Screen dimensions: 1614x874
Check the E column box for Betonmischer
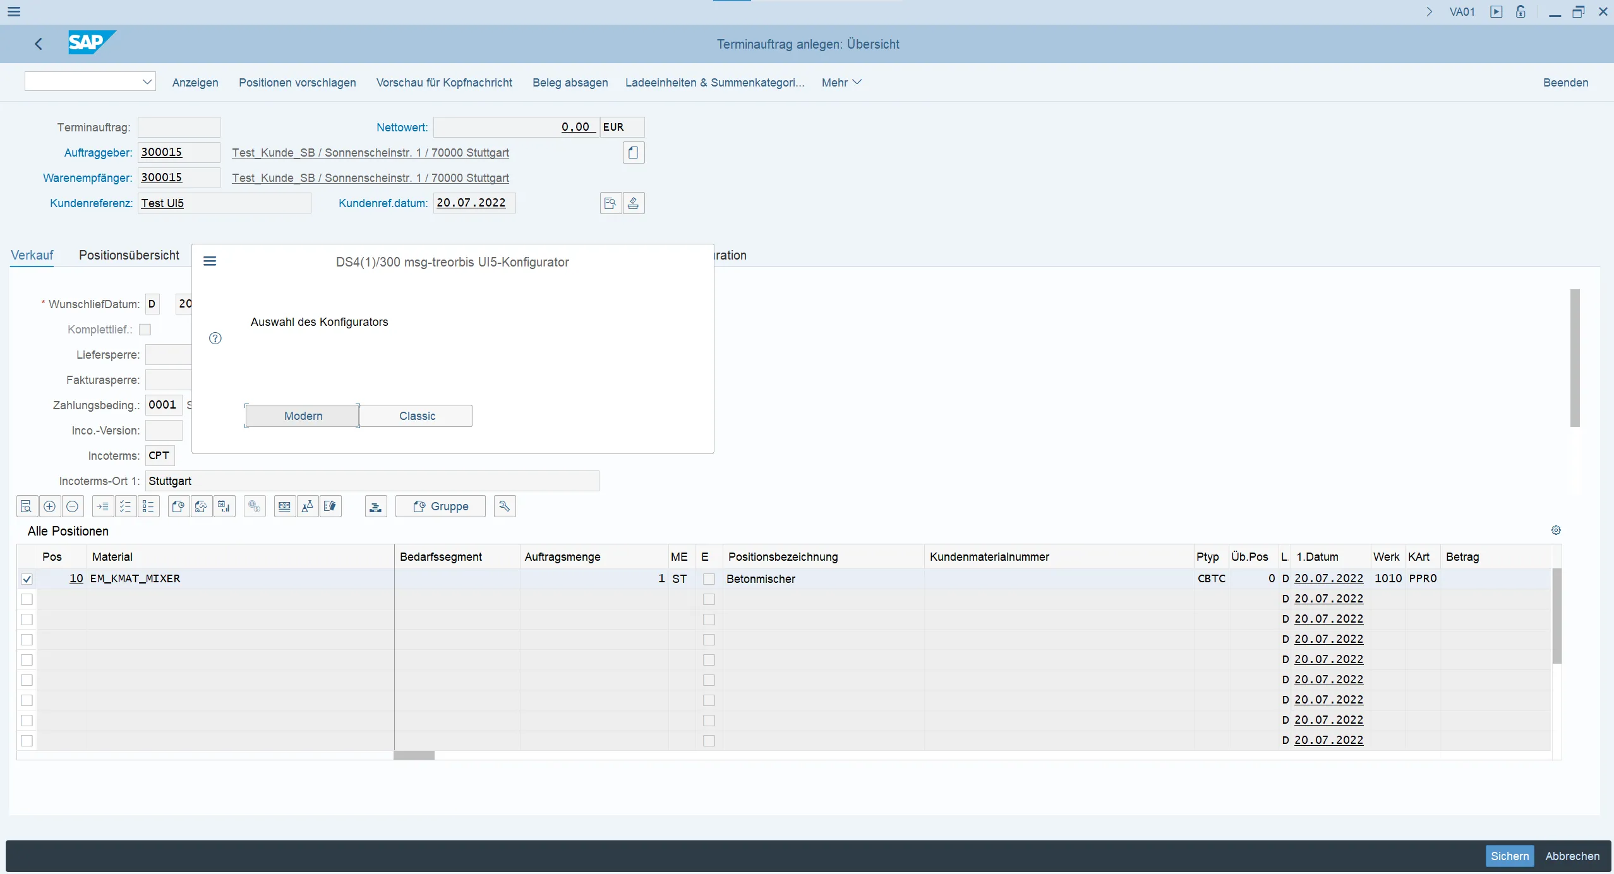[x=709, y=579]
